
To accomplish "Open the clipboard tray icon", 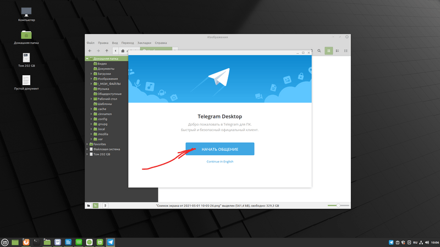I will (397, 243).
